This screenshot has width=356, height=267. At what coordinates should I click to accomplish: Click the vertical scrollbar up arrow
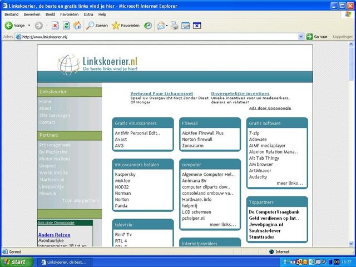(351, 44)
